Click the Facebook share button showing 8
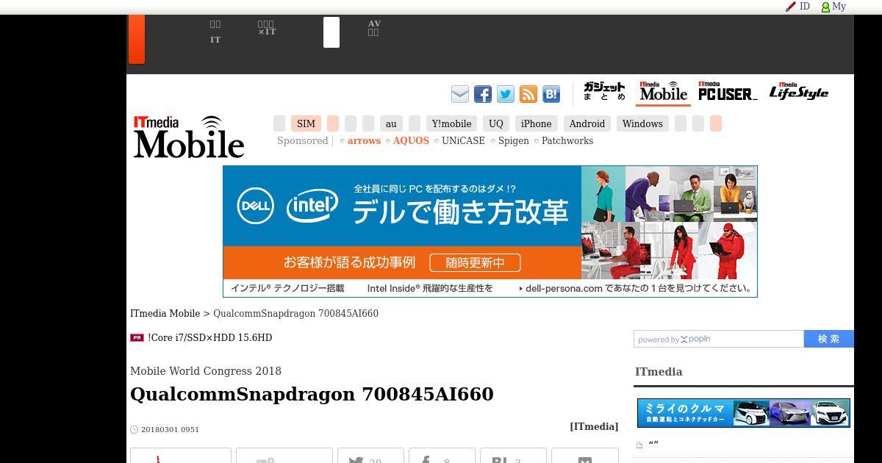The image size is (882, 463). [442, 456]
